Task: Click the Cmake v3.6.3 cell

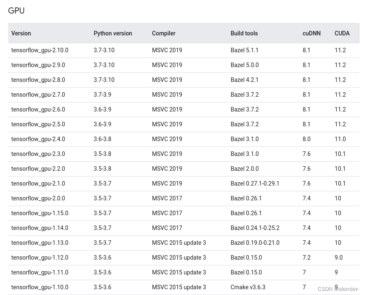Action: [x=248, y=287]
